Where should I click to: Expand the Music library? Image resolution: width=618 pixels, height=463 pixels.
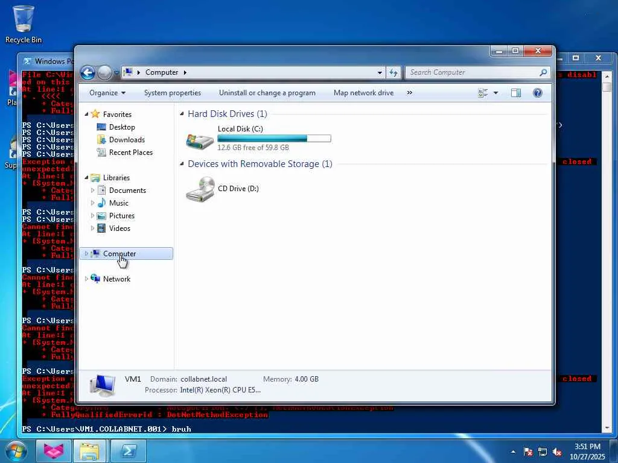[92, 203]
